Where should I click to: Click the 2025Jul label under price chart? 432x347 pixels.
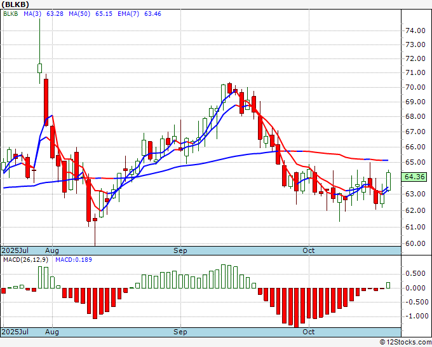tap(14, 251)
